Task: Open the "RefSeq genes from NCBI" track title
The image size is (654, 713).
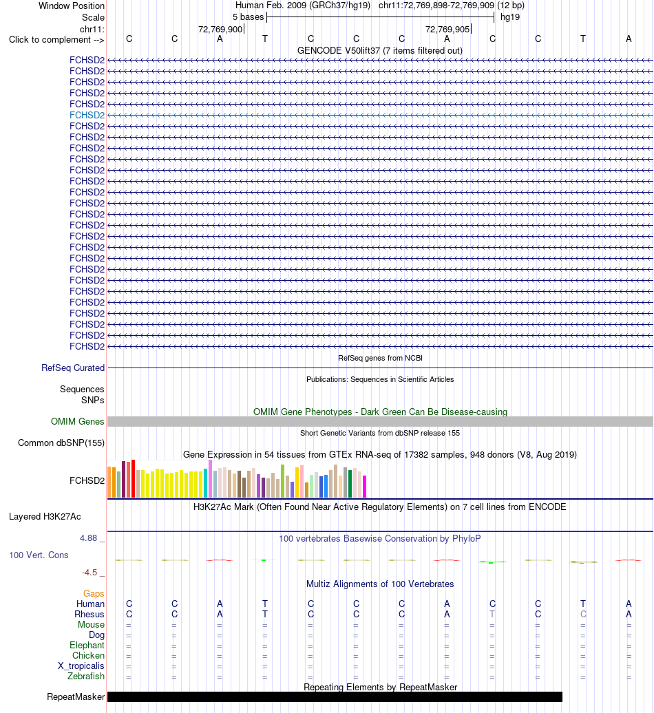Action: click(380, 358)
